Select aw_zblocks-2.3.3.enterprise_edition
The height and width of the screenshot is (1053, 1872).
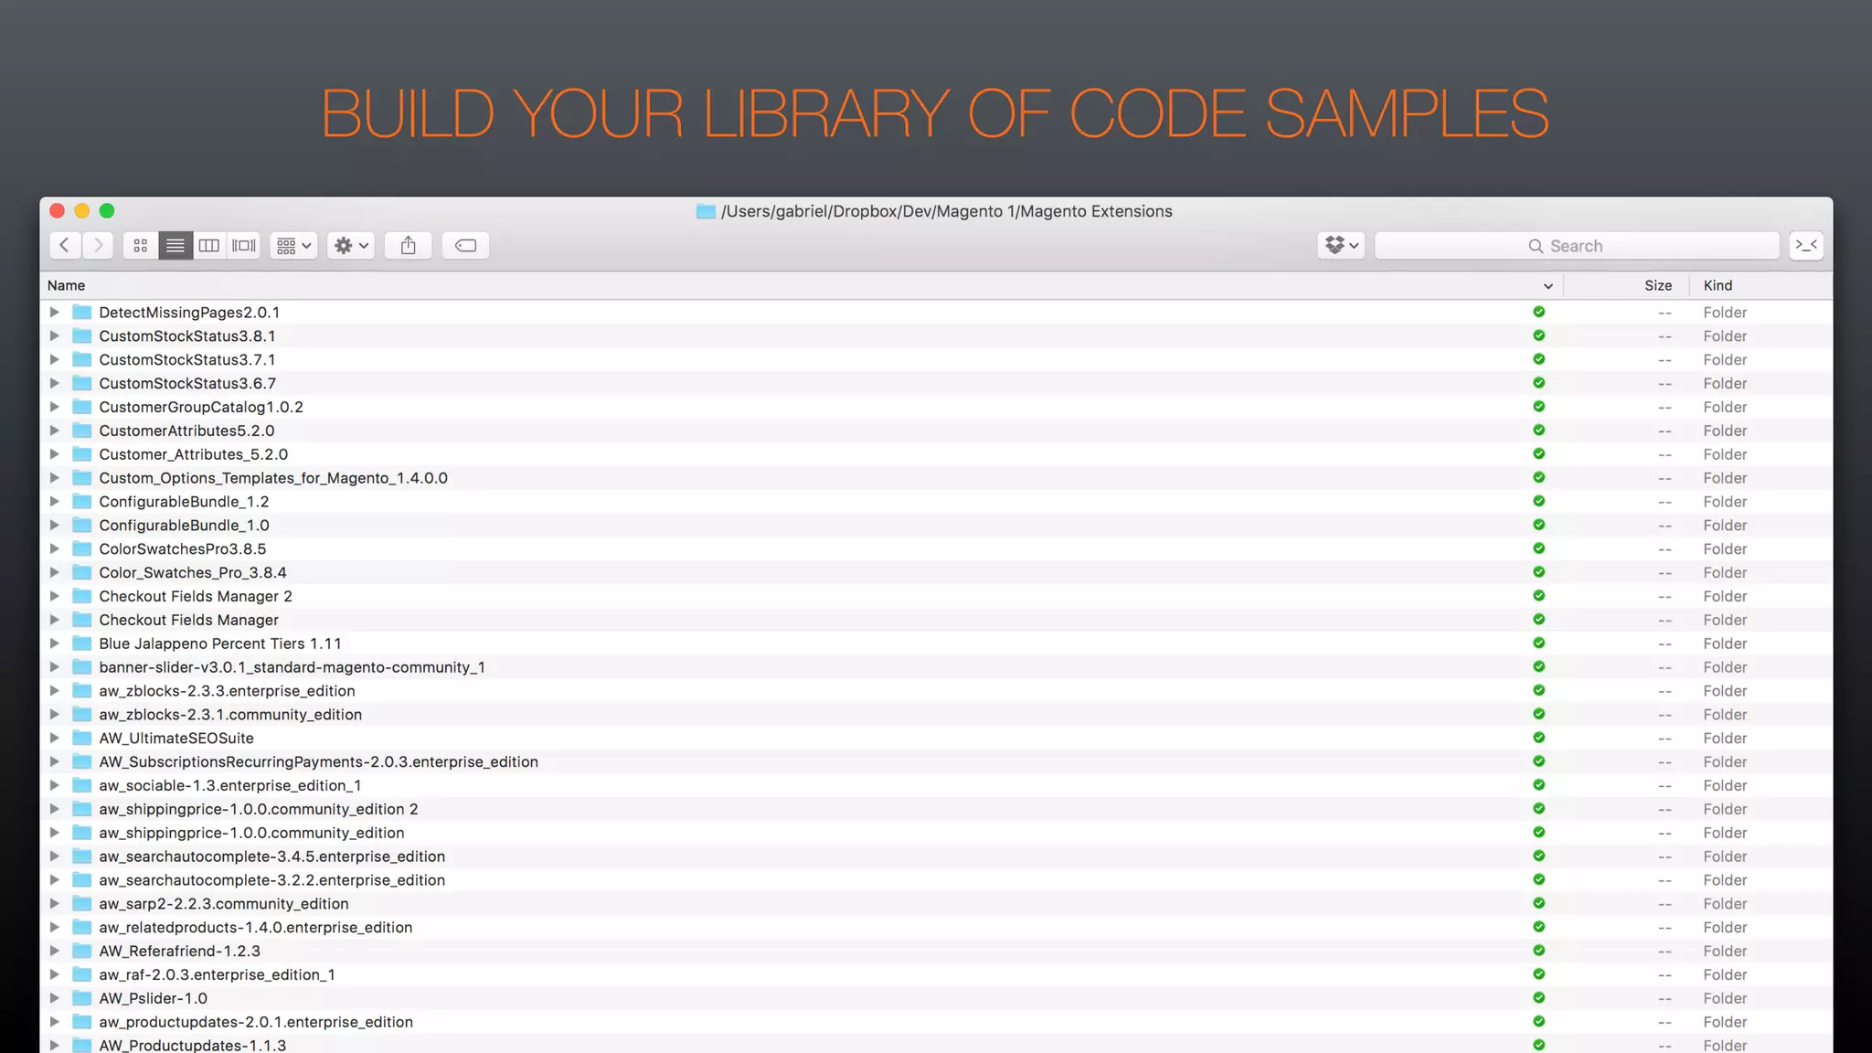point(228,691)
